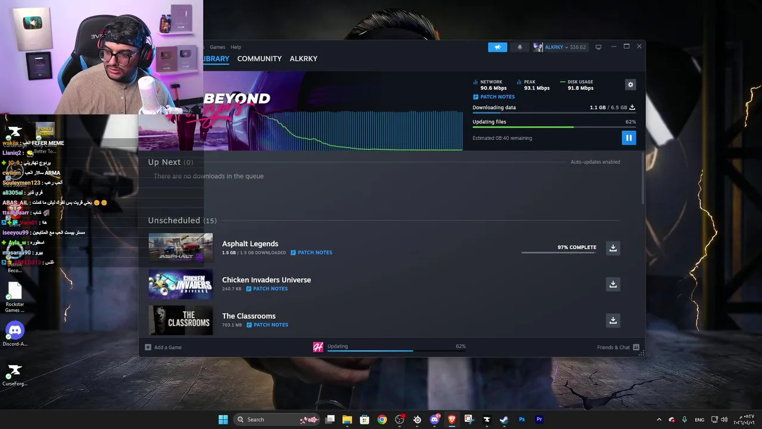Click Asphalt Legends game thumbnail
The width and height of the screenshot is (762, 429).
[x=180, y=248]
